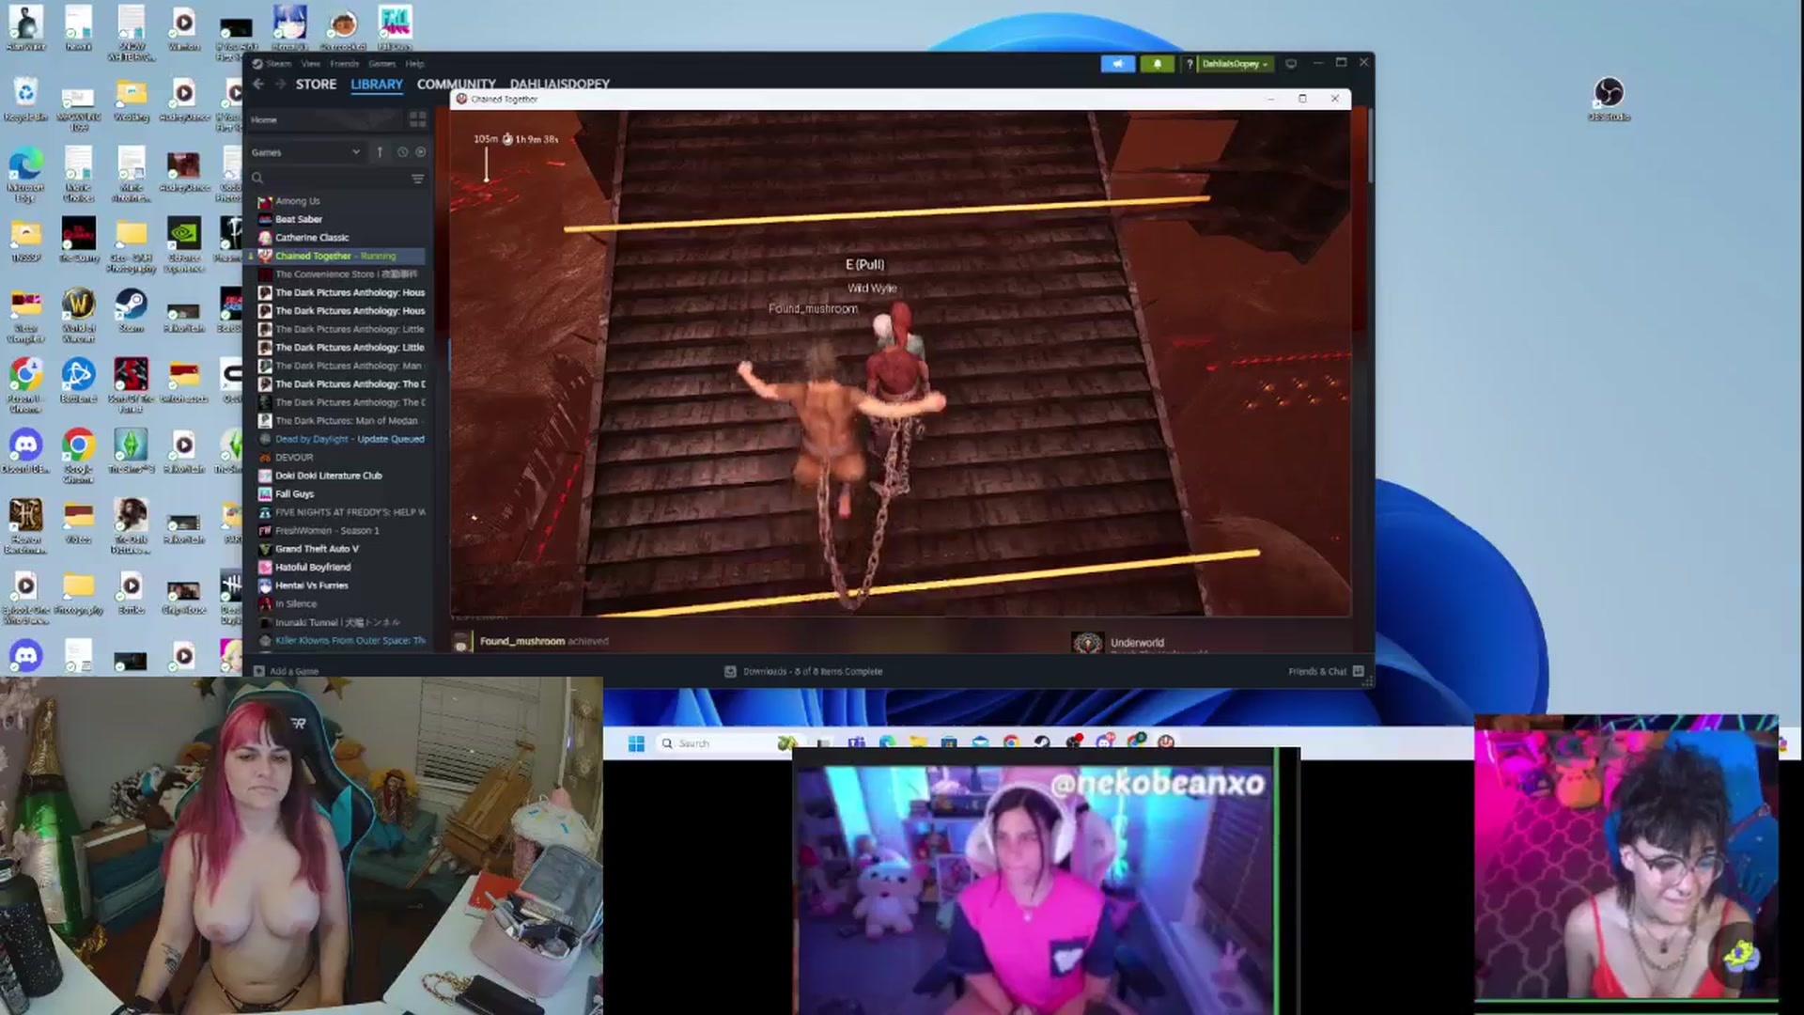1804x1015 pixels.
Task: Open Friends & Chat in Steam
Action: 1326,671
